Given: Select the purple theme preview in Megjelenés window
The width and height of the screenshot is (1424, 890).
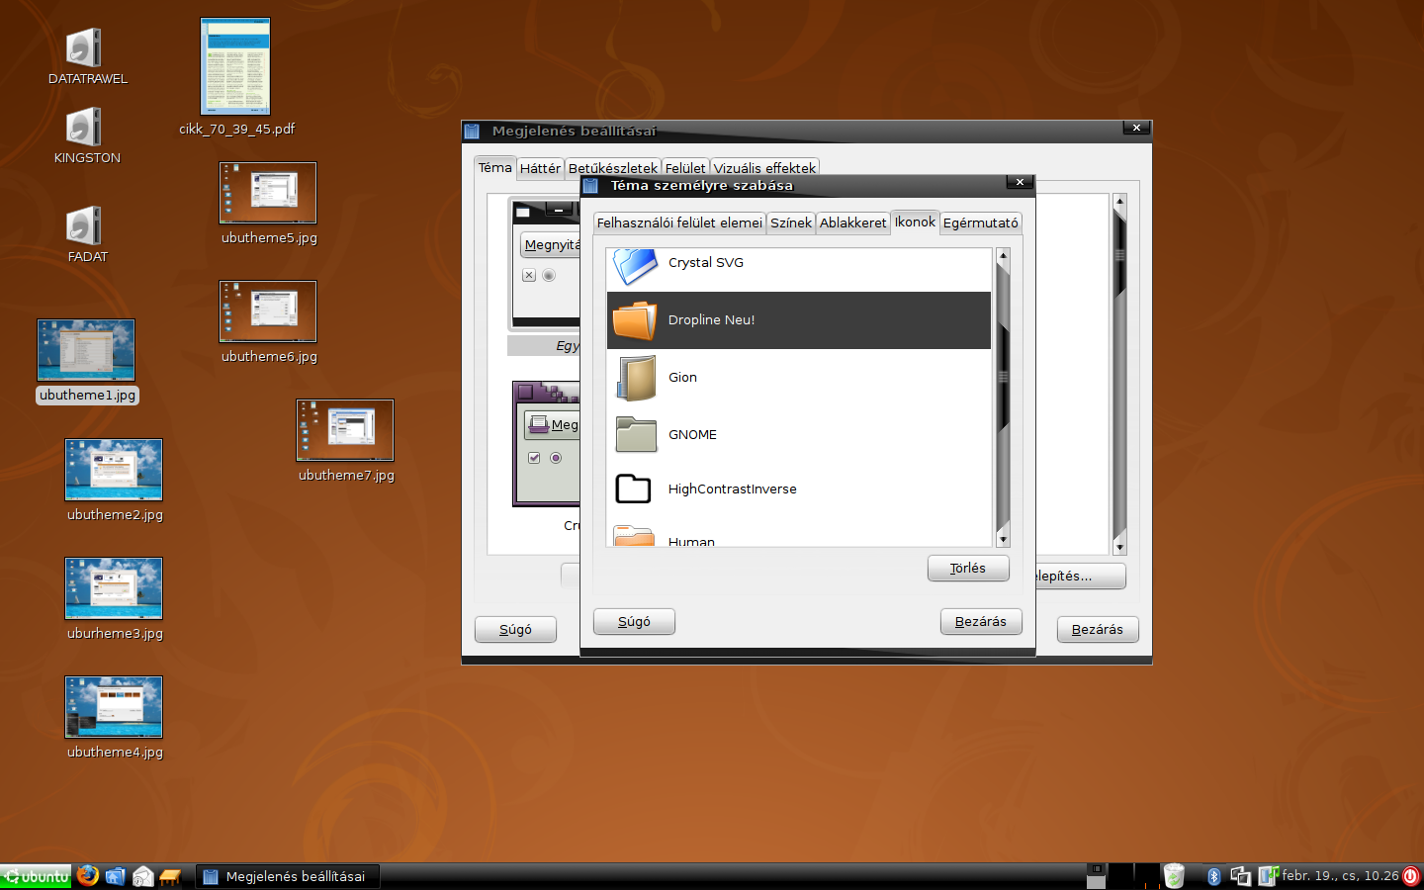Looking at the screenshot, I should [546, 443].
